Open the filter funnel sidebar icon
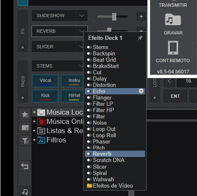The width and height of the screenshot is (197, 196). point(25,141)
